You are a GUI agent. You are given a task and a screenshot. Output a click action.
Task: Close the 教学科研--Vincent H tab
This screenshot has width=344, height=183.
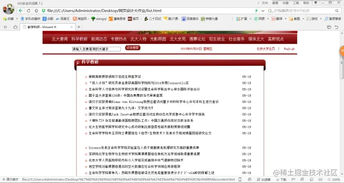click(x=71, y=27)
